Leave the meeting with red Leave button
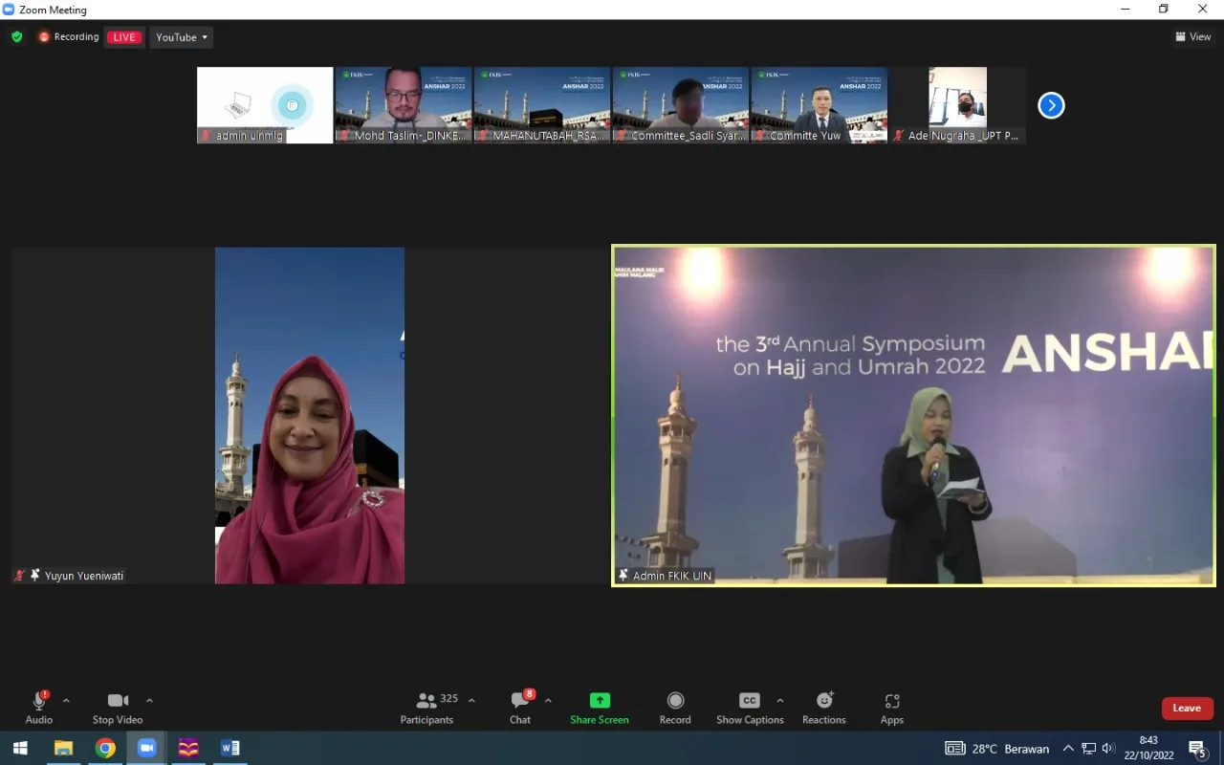Image resolution: width=1224 pixels, height=765 pixels. click(x=1188, y=709)
